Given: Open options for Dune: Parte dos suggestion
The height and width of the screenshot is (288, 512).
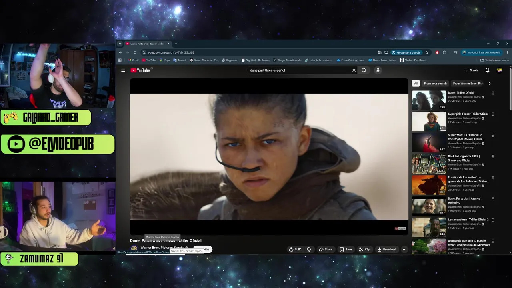Looking at the screenshot, I should click(x=493, y=199).
